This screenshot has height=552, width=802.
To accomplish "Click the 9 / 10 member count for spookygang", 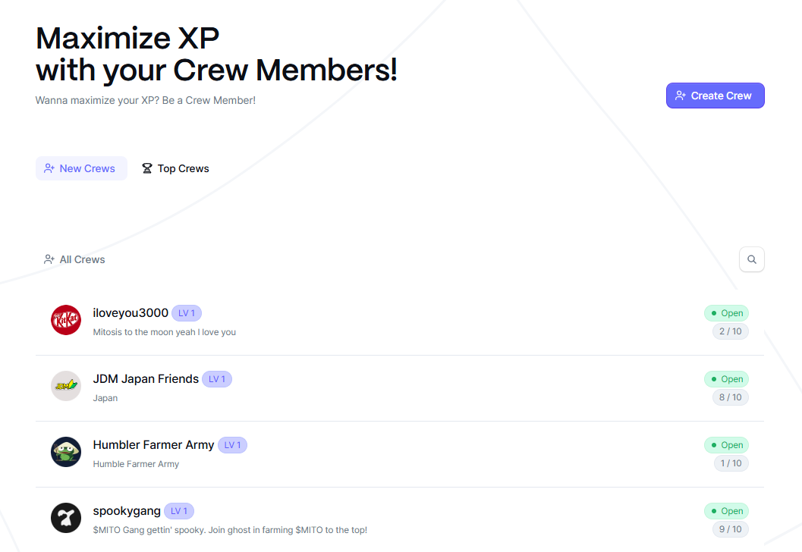I will [730, 529].
